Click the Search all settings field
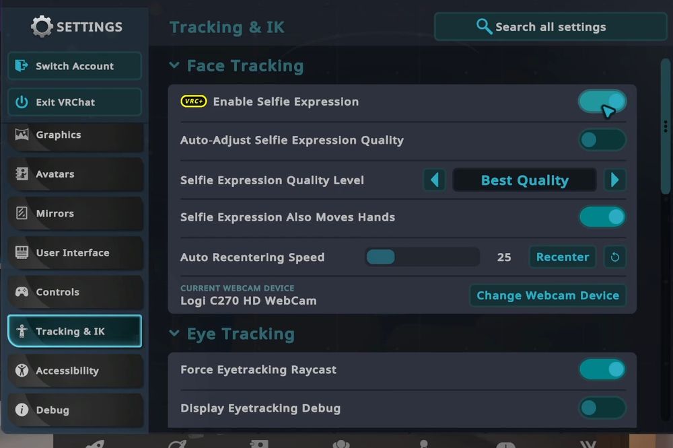 point(551,27)
